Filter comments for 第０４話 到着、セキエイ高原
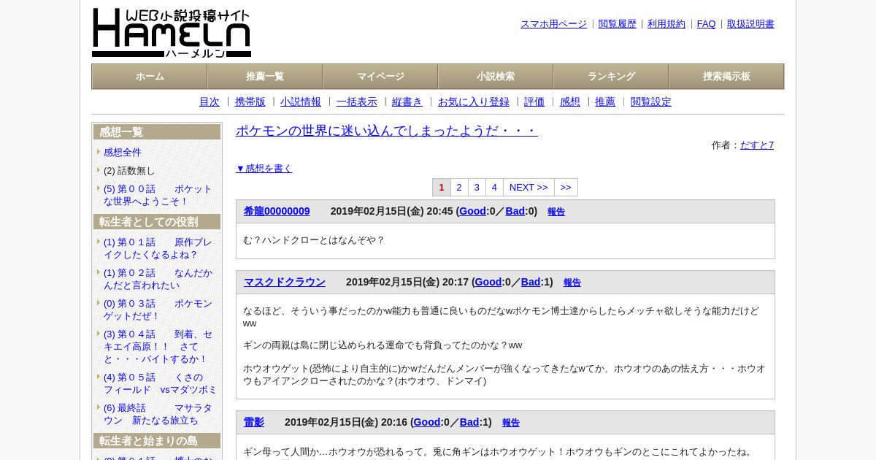Viewport: 876px width, 460px height. 158,347
